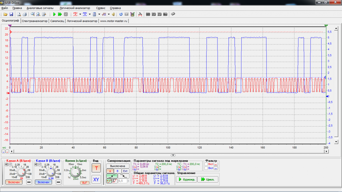
Task: Click the open file folder icon
Action: pos(5,14)
